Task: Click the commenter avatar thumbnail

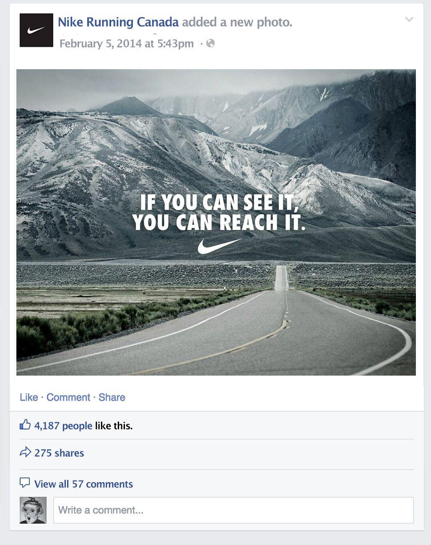Action: (33, 510)
